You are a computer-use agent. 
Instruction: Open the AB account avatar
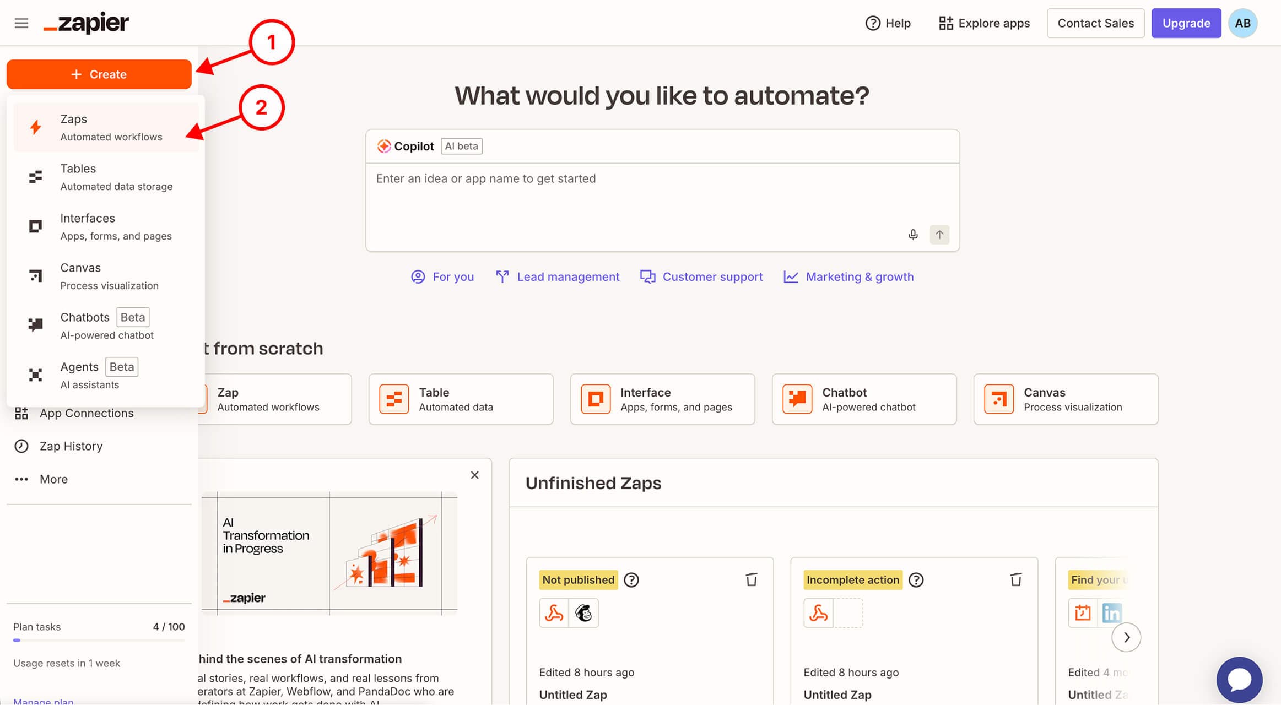[1242, 23]
